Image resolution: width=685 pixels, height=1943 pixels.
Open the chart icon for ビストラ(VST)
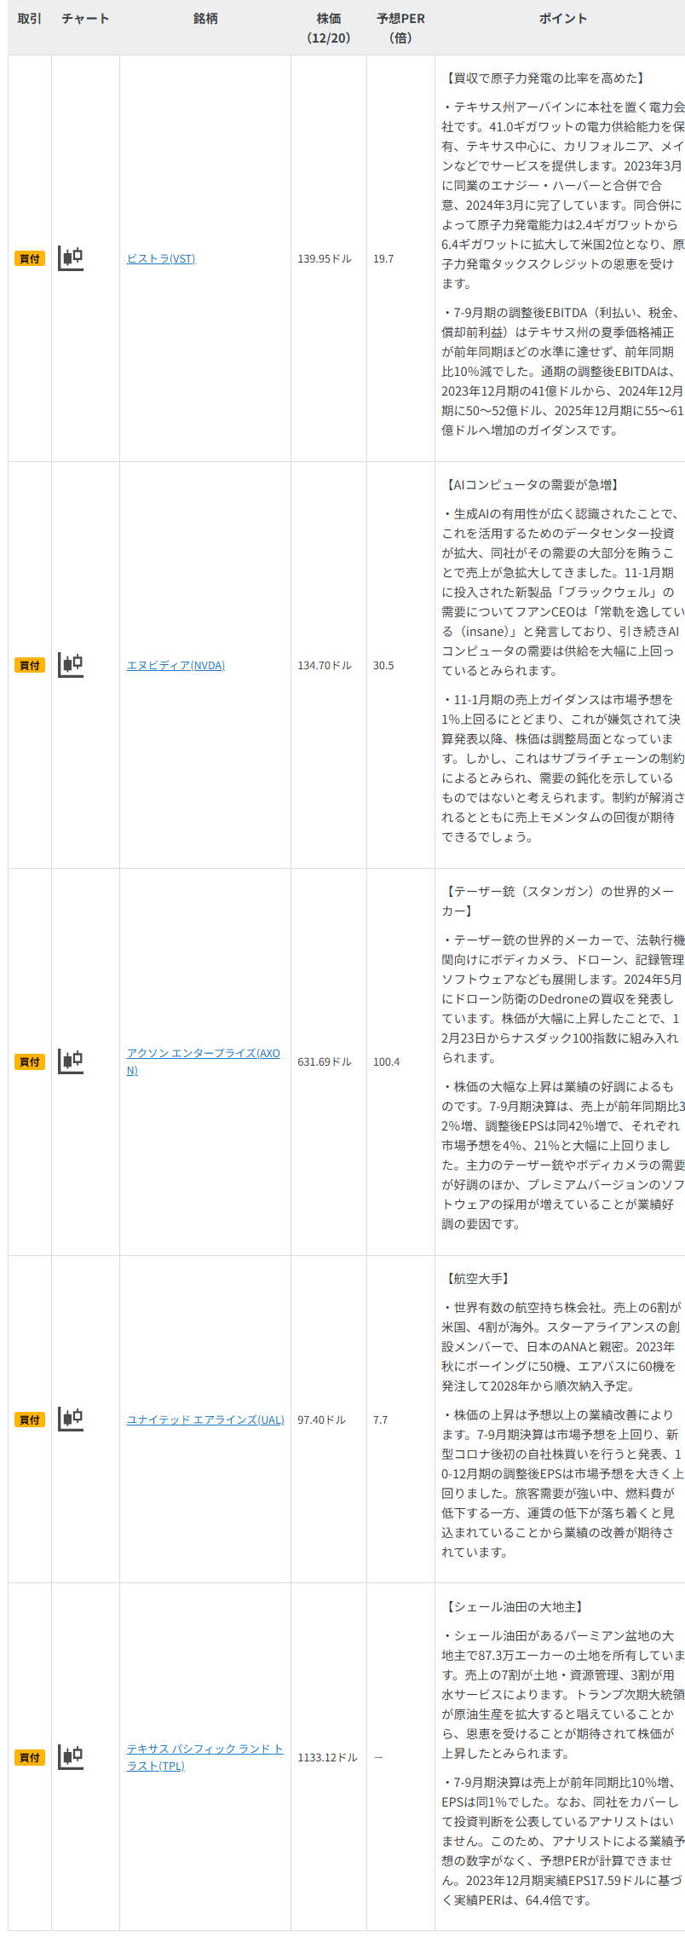[x=71, y=258]
